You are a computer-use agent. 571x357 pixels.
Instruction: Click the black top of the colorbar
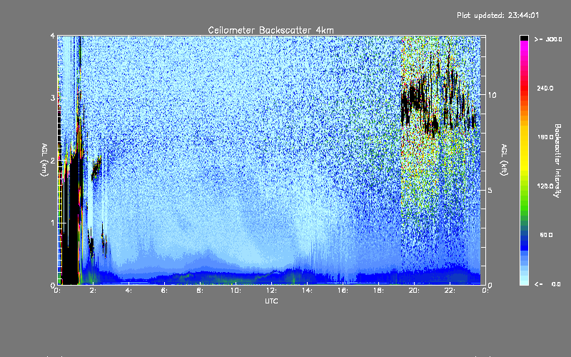[x=524, y=38]
